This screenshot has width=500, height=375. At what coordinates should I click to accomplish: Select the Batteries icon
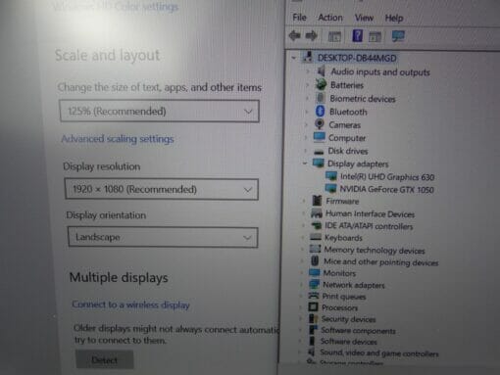pyautogui.click(x=321, y=84)
